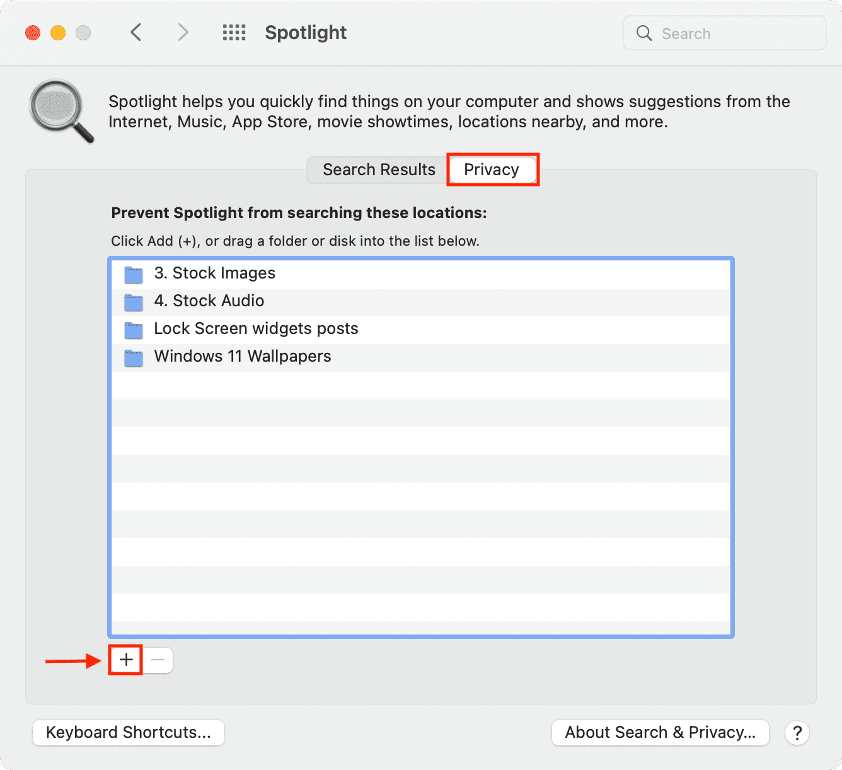This screenshot has height=770, width=842.
Task: Switch to the Search Results tab
Action: [378, 170]
